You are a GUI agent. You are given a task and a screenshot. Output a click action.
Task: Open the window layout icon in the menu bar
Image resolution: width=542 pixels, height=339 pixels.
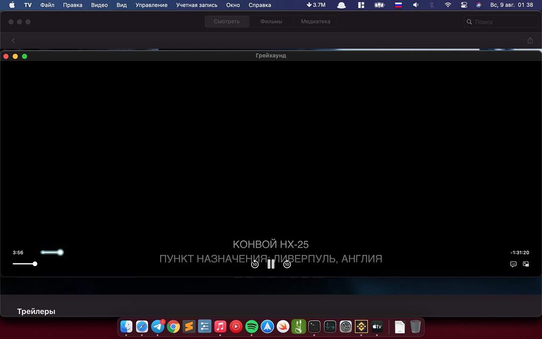click(361, 5)
